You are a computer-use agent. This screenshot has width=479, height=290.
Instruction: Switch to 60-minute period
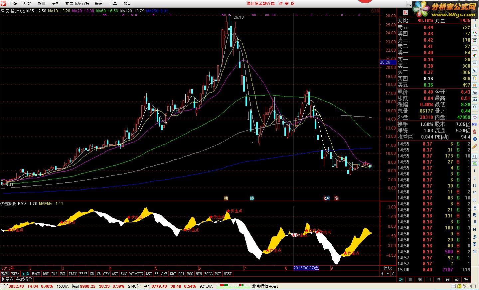475,200
